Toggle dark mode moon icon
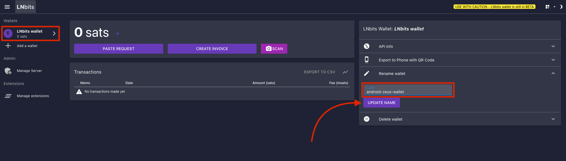 coord(561,7)
